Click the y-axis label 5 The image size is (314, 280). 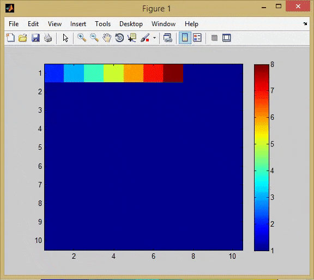click(40, 148)
